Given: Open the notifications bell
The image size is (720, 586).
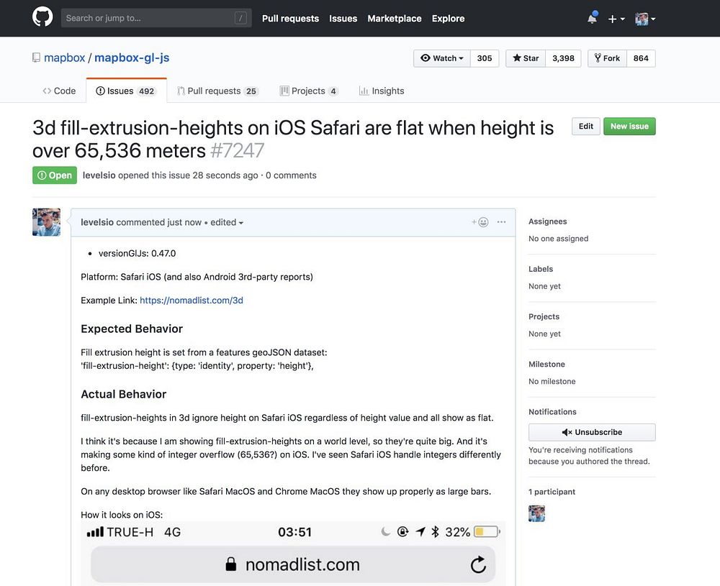Looking at the screenshot, I should [x=592, y=19].
